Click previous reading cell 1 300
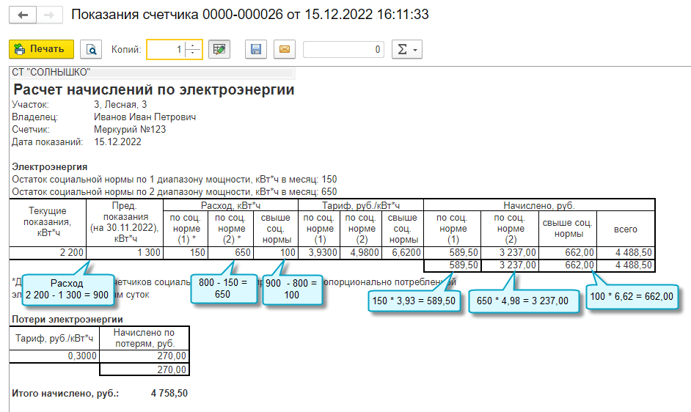Image resolution: width=691 pixels, height=412 pixels. click(x=125, y=253)
